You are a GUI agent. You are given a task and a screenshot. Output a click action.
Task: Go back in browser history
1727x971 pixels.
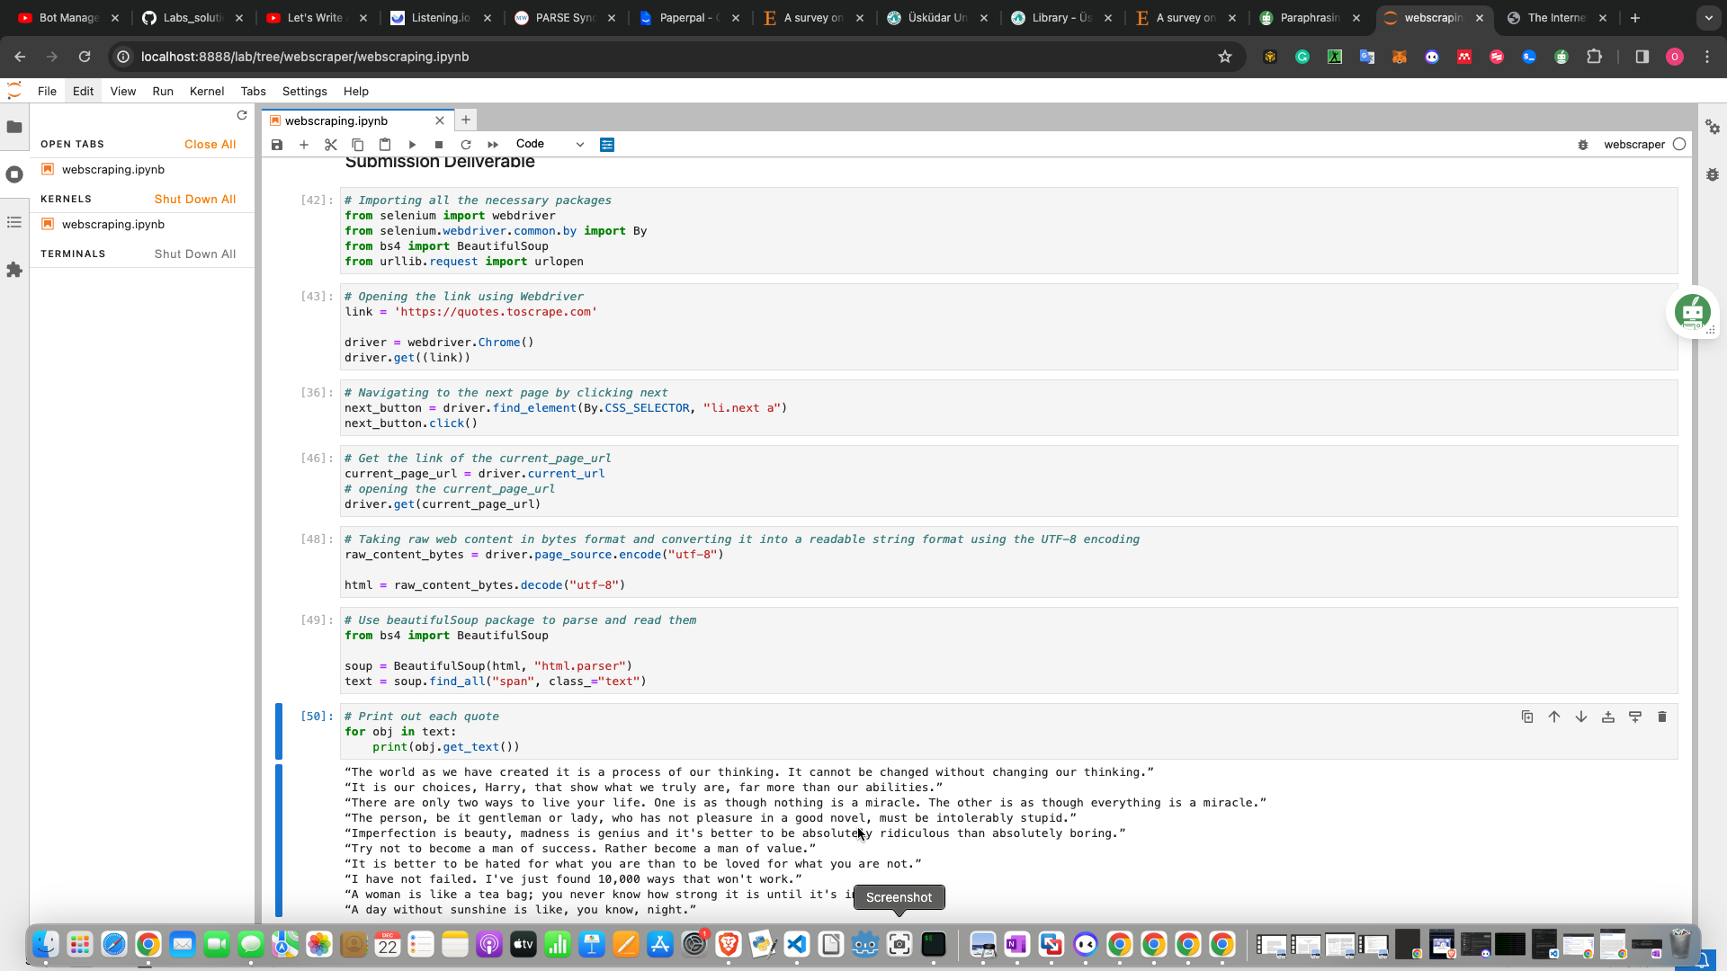pyautogui.click(x=20, y=57)
